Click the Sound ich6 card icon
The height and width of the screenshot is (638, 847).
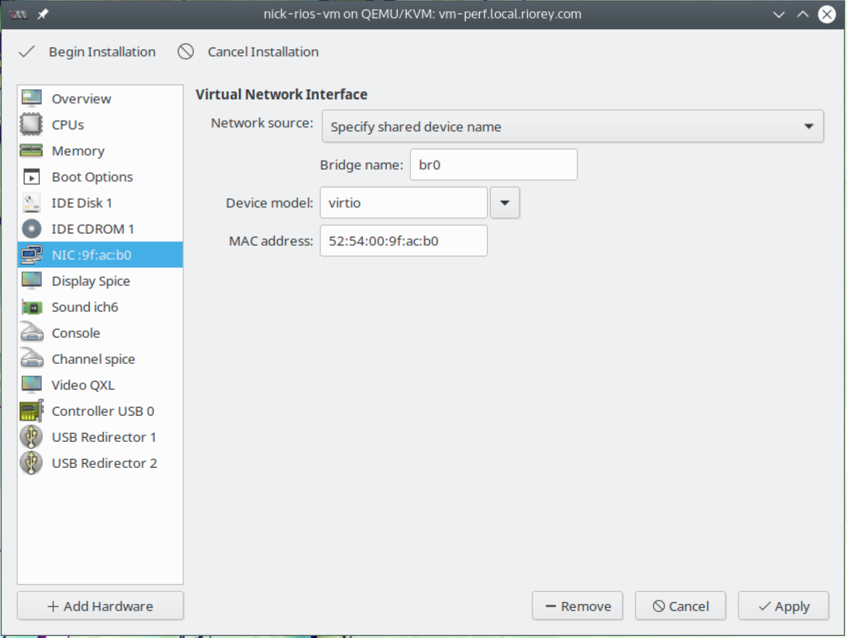[x=31, y=307]
